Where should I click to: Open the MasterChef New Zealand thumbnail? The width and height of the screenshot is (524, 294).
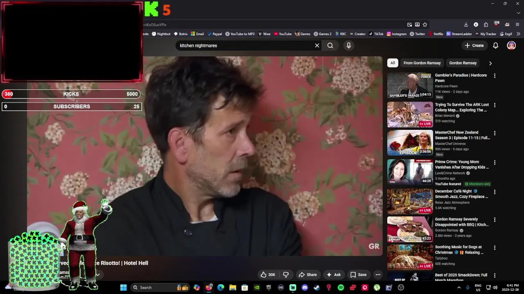pyautogui.click(x=410, y=143)
